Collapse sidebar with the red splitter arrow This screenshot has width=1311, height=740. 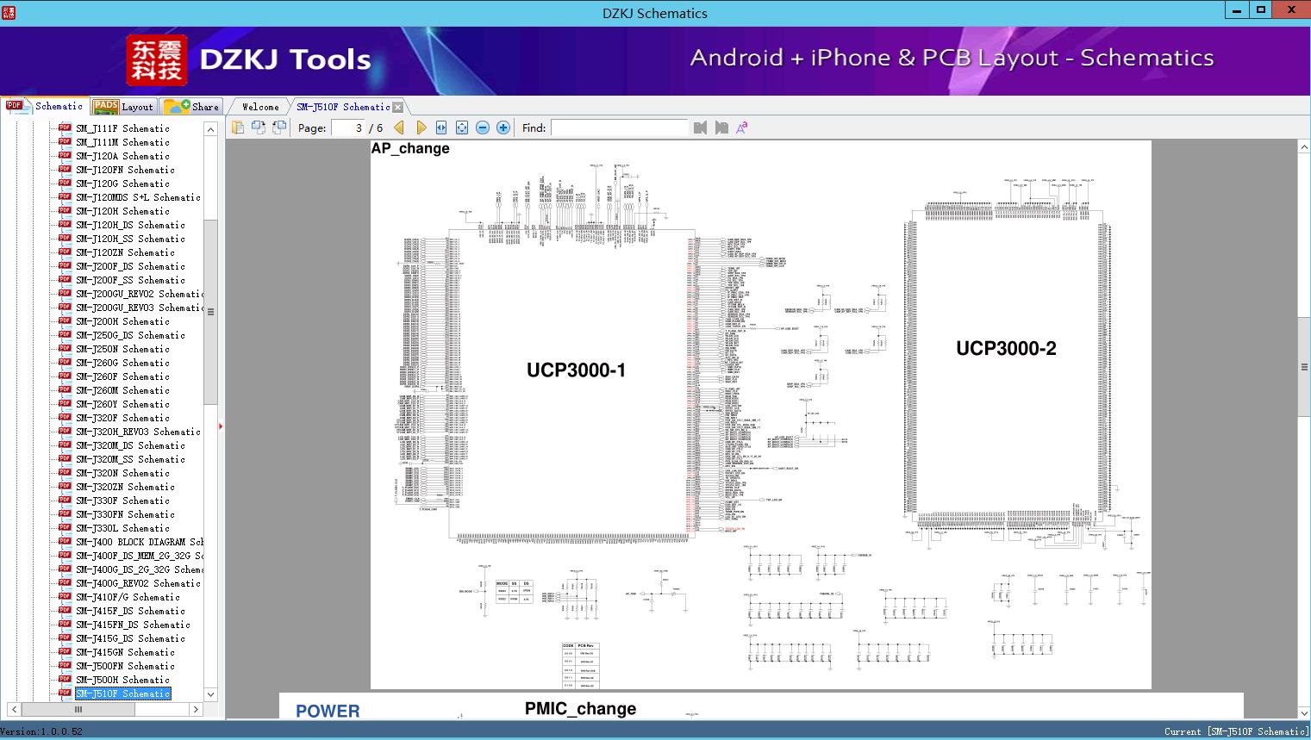(221, 426)
